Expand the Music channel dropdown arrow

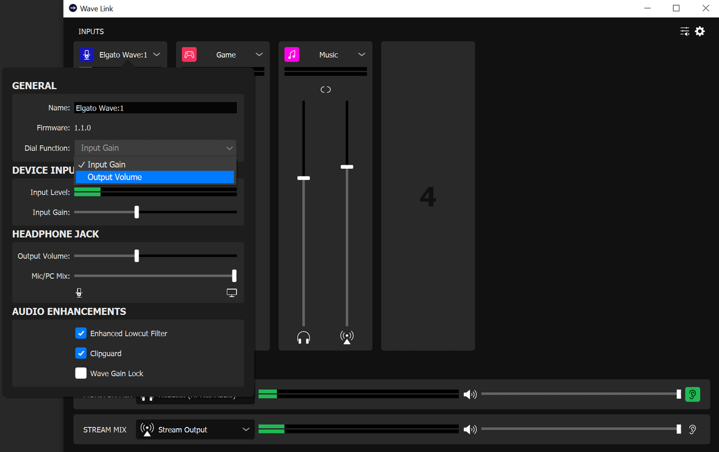point(361,54)
